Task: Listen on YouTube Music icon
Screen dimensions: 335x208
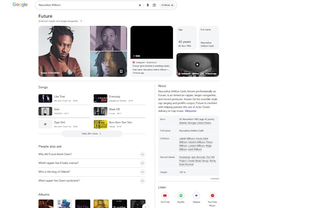Action: pyautogui.click(x=212, y=196)
